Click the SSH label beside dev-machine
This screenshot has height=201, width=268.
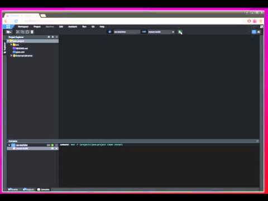(x=49, y=145)
